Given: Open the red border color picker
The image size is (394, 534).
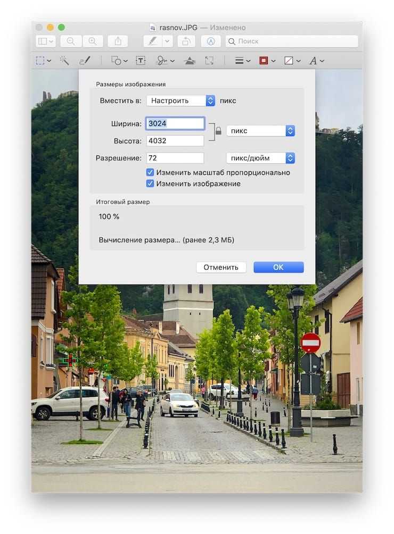Looking at the screenshot, I should point(267,61).
